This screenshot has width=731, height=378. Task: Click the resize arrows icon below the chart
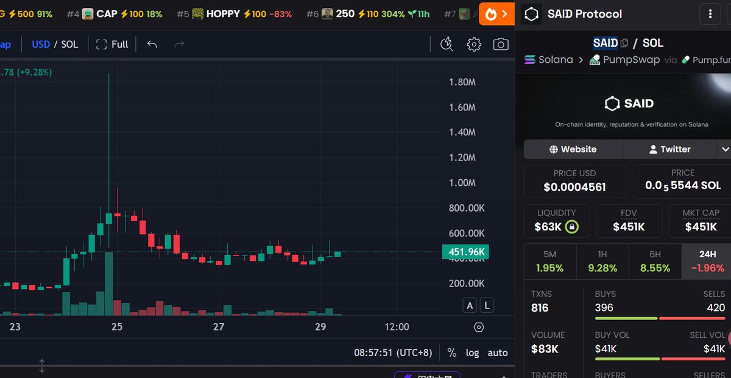[42, 366]
